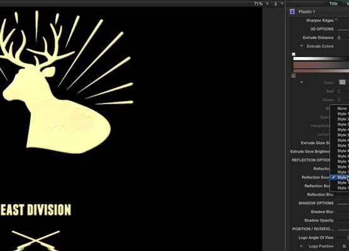Click the Plastic 1 effect name

pos(307,11)
